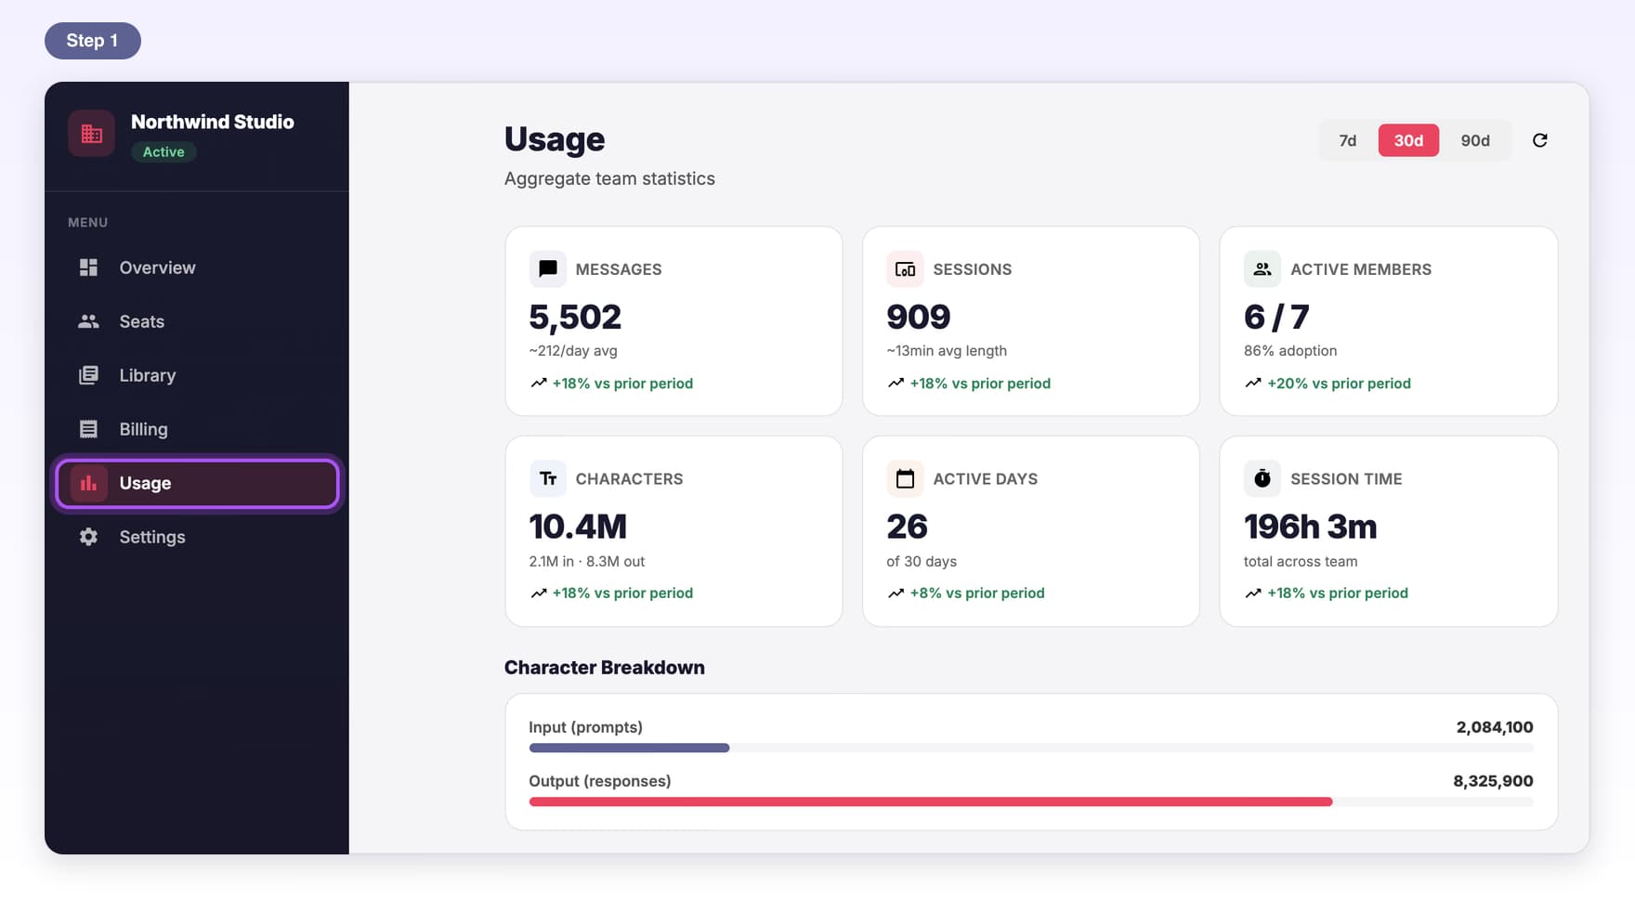Click the Session Time stopwatch icon
The width and height of the screenshot is (1635, 899).
(x=1262, y=479)
